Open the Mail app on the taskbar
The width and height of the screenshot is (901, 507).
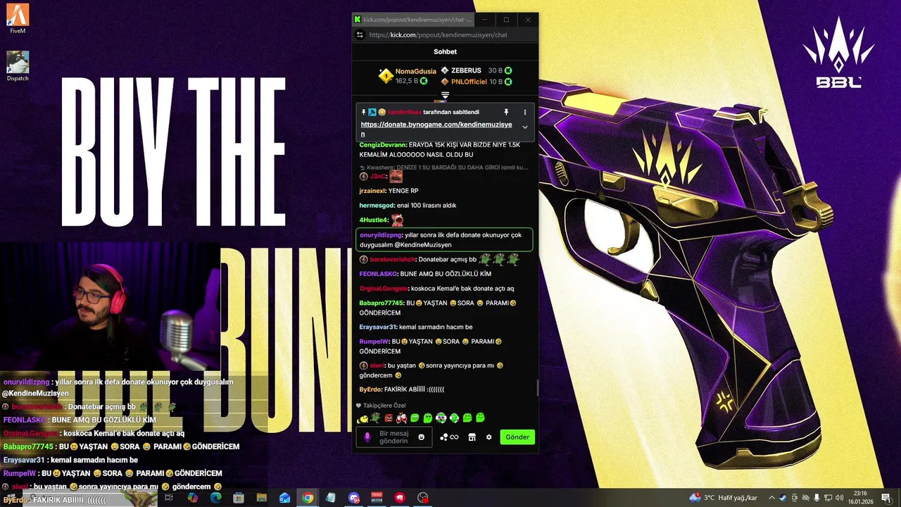pos(284,498)
